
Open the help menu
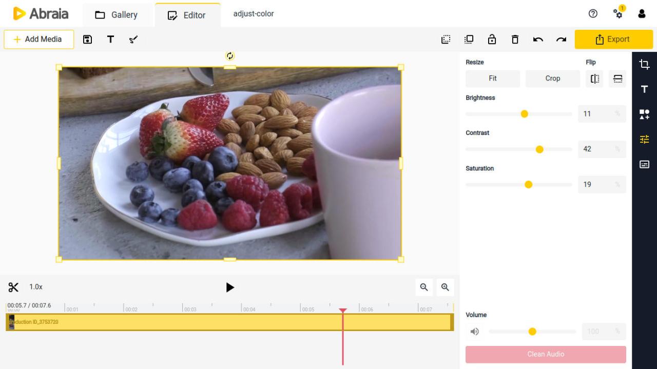point(593,14)
